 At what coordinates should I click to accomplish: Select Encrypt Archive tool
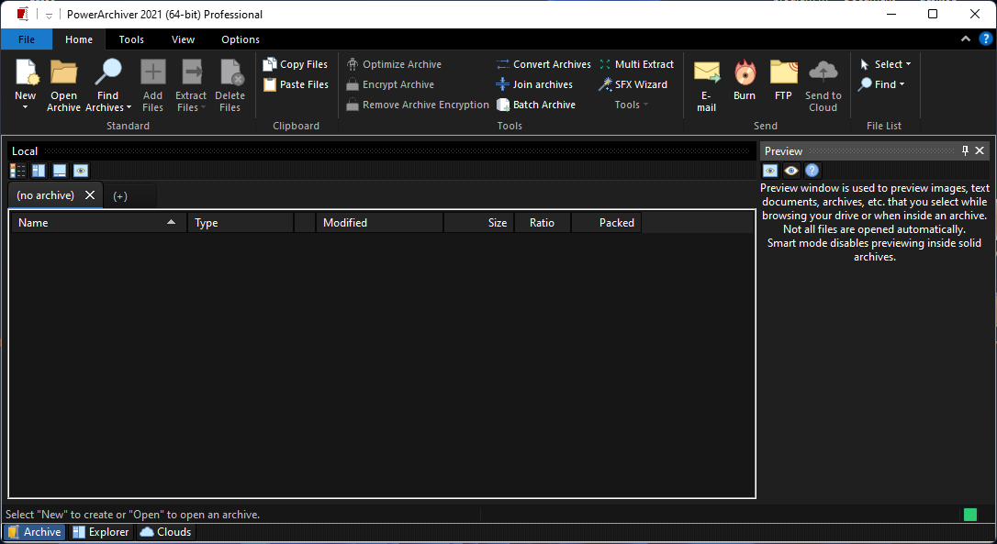pos(390,84)
